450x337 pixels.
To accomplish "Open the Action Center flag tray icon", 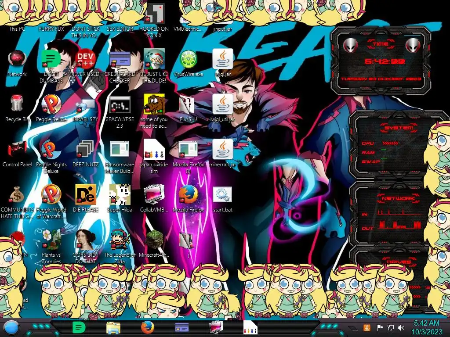I will [380, 327].
